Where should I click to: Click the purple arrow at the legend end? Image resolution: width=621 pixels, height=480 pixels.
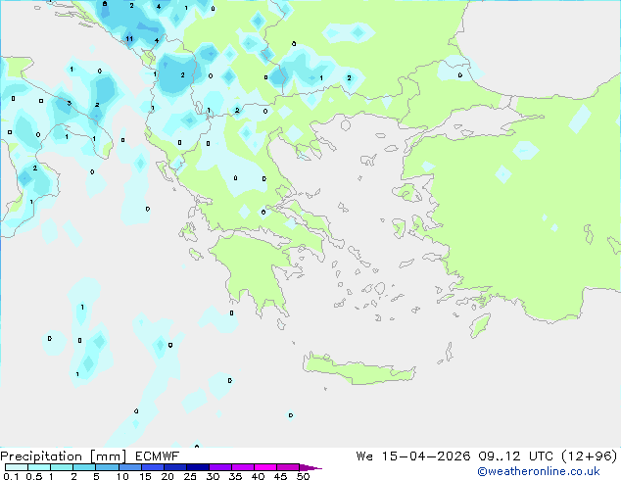tap(310, 468)
